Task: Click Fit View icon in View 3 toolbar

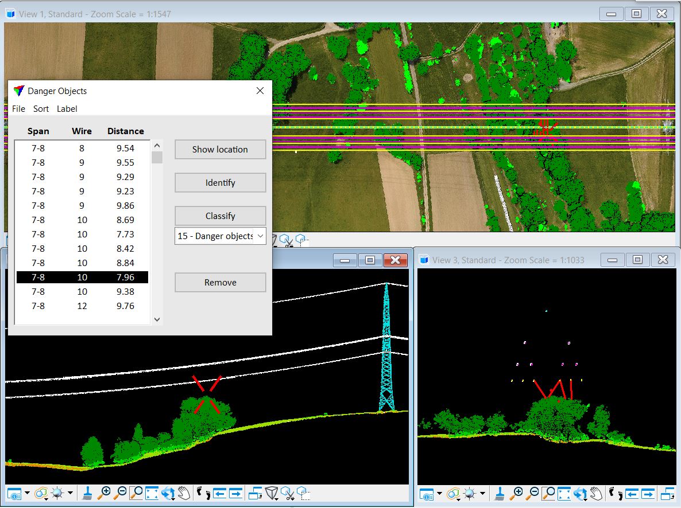Action: [x=565, y=493]
